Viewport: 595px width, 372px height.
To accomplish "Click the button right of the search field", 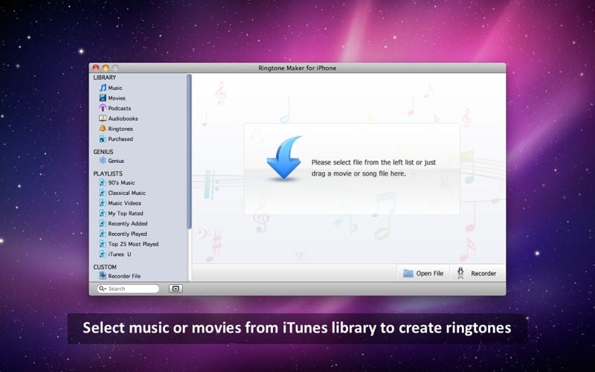I will [176, 289].
